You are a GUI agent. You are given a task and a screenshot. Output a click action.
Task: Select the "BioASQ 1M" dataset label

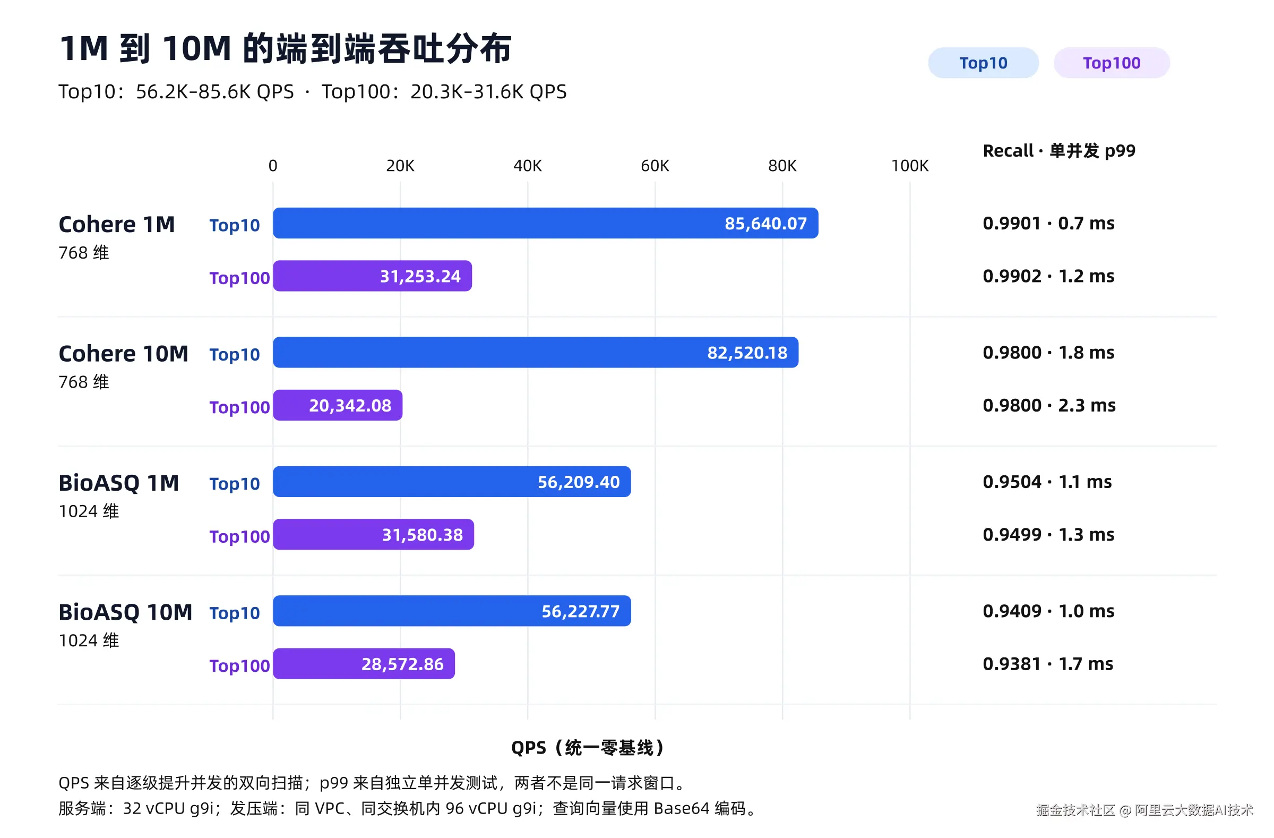(119, 484)
